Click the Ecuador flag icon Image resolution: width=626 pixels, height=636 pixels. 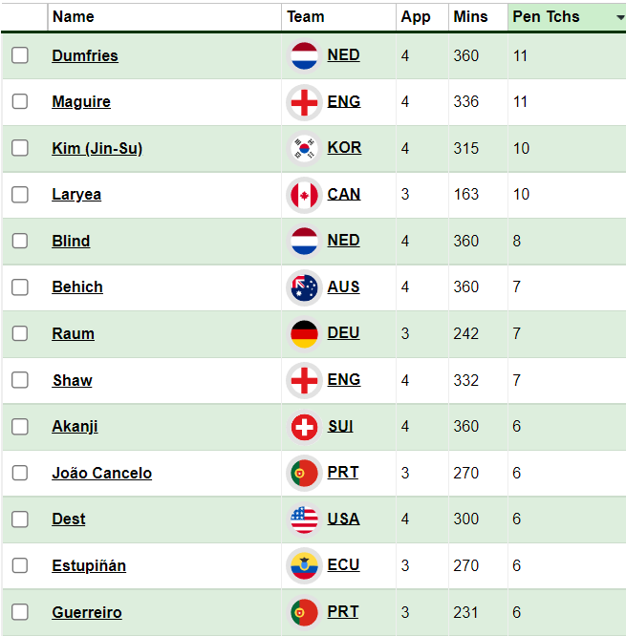tap(304, 565)
